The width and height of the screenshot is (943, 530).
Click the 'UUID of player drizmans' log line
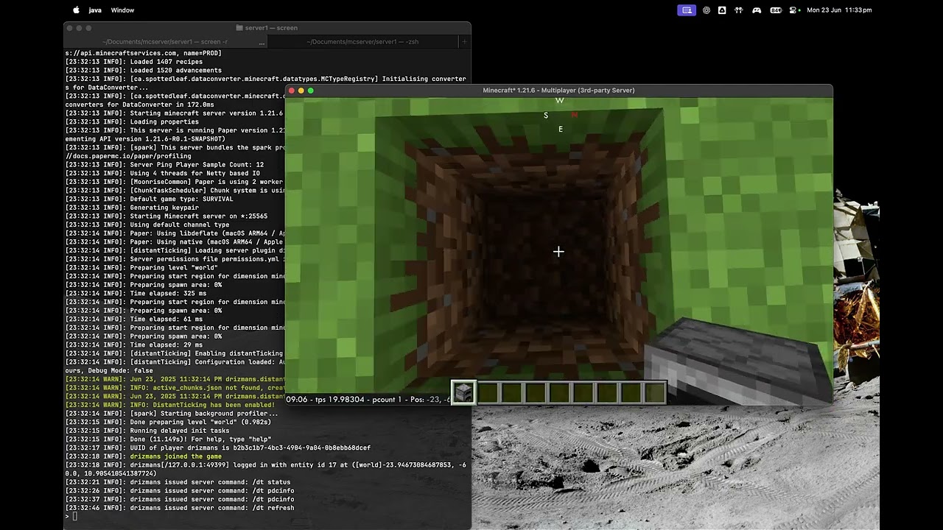tap(217, 448)
